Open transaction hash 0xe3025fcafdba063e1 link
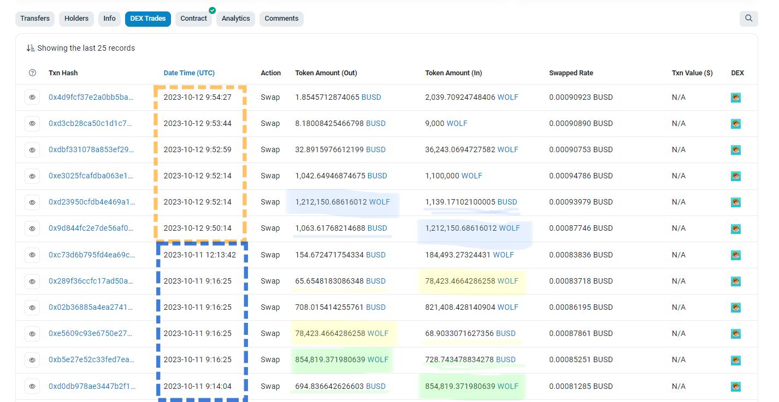The height and width of the screenshot is (402, 779). pyautogui.click(x=91, y=176)
